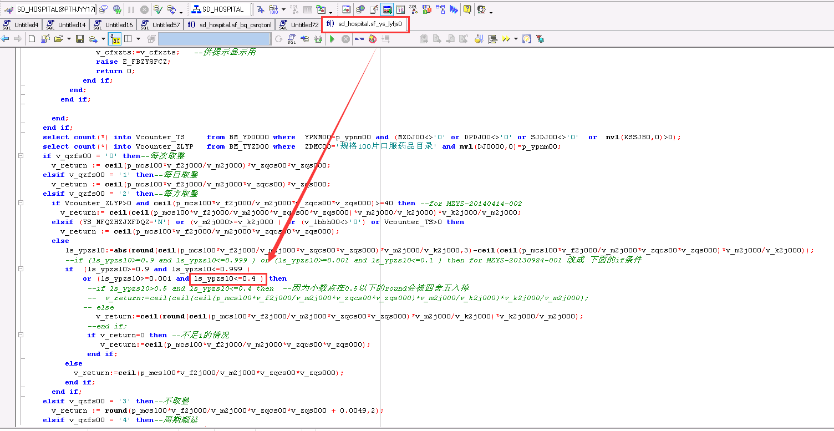Click the New blank file icon
This screenshot has width=834, height=431.
[32, 39]
